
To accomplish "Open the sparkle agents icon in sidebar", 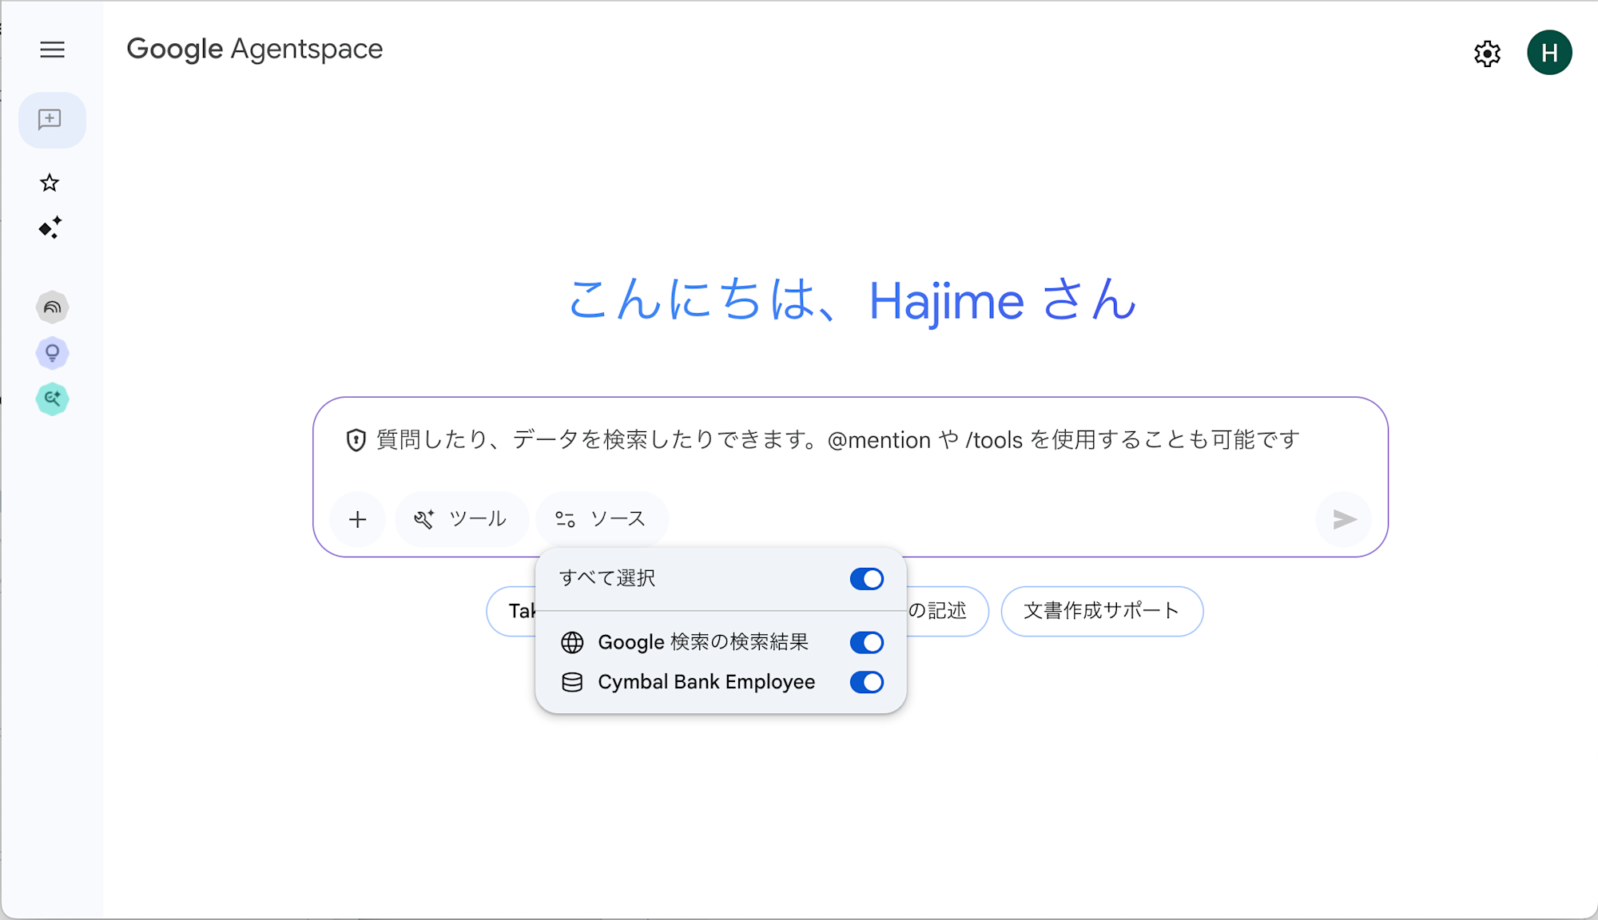I will (50, 228).
